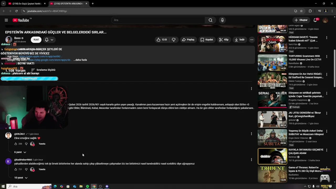Open TRIDENT Game of Thrones thumbnail
The image size is (336, 189).
(272, 174)
